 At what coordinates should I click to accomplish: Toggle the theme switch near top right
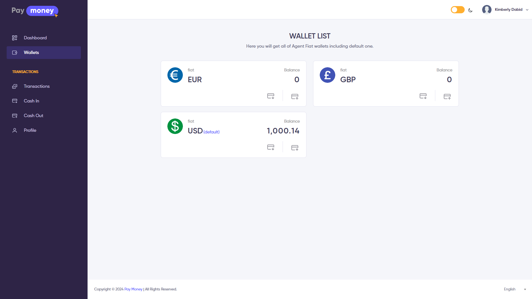tap(457, 9)
